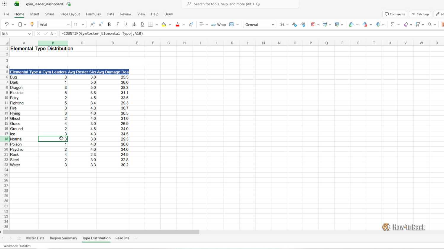Select the Select All corner triangle

pos(7,43)
